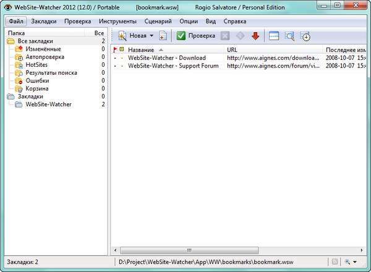Click the green check Проверка button

(196, 36)
